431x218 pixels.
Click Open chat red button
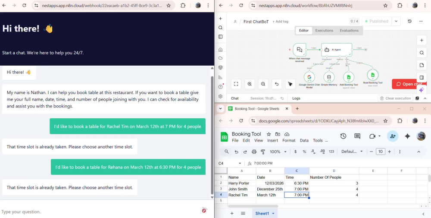[409, 84]
